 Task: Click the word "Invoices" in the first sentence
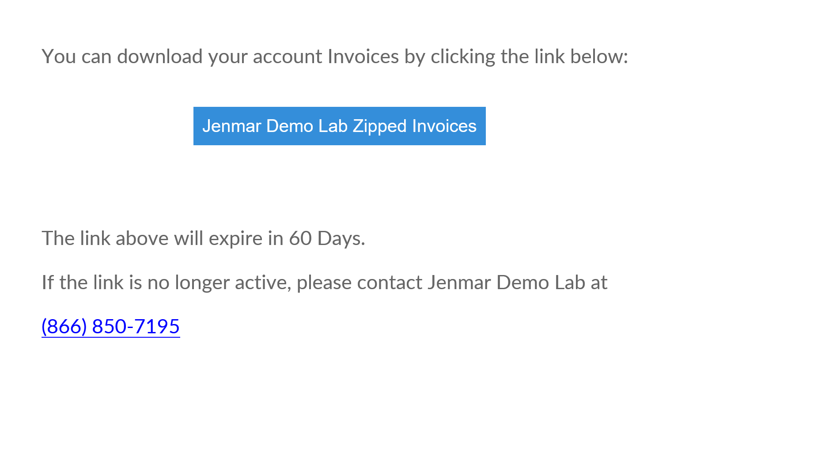pos(363,57)
